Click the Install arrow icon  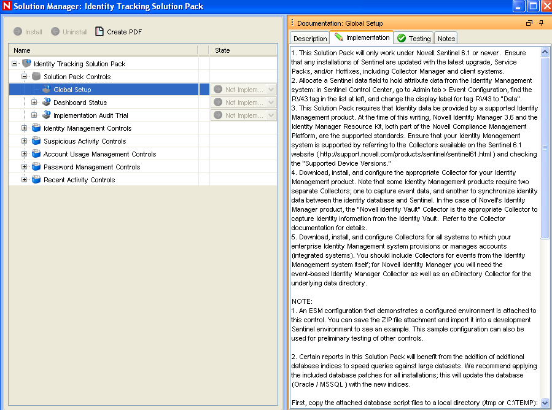tap(18, 32)
